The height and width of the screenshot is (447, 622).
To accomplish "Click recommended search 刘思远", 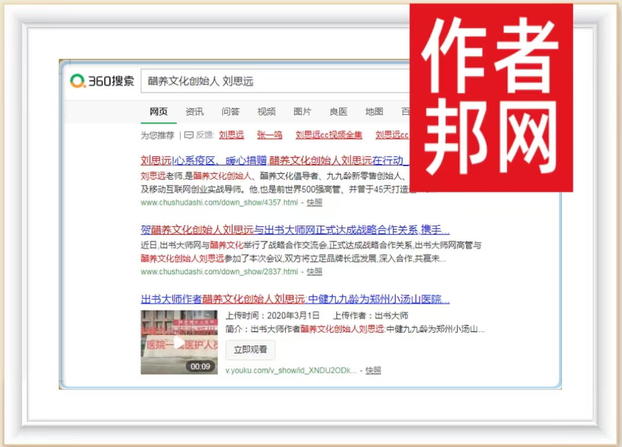I will click(232, 135).
